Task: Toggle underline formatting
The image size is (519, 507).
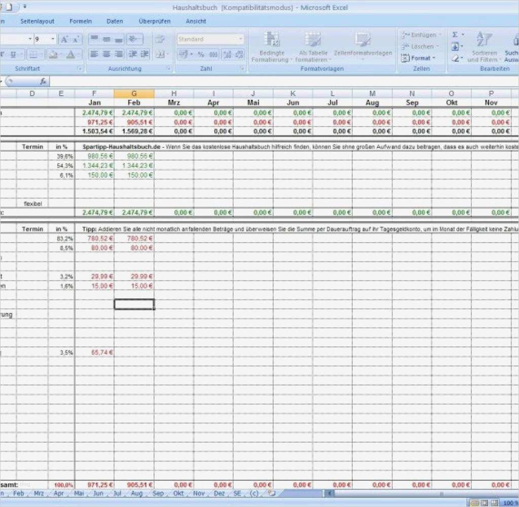Action: click(13, 55)
